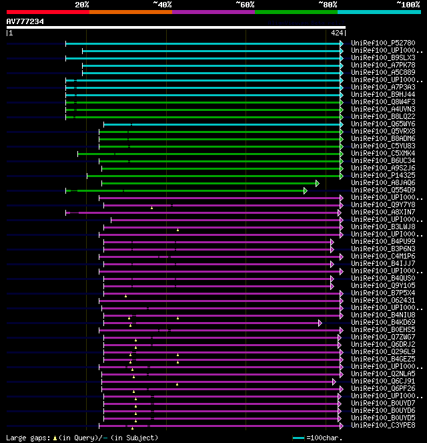Click the green arrowhead ending the A8JAQ6 alignment
This screenshot has height=443, width=427.
point(318,183)
